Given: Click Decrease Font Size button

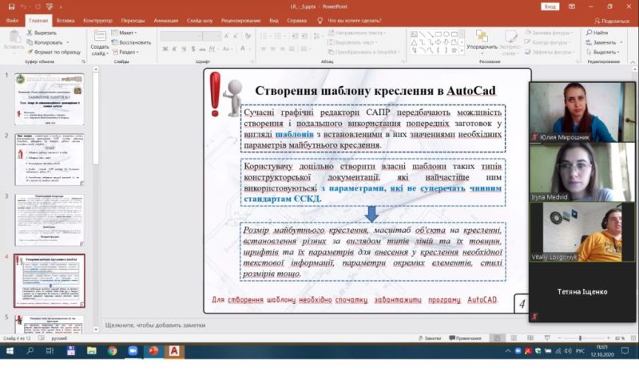Looking at the screenshot, I should pyautogui.click(x=236, y=36).
